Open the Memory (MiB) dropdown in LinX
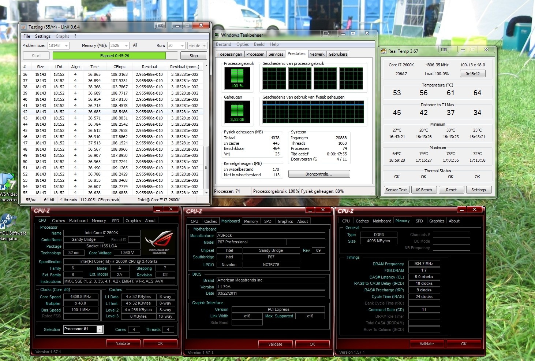The width and height of the screenshot is (535, 361). pos(126,45)
